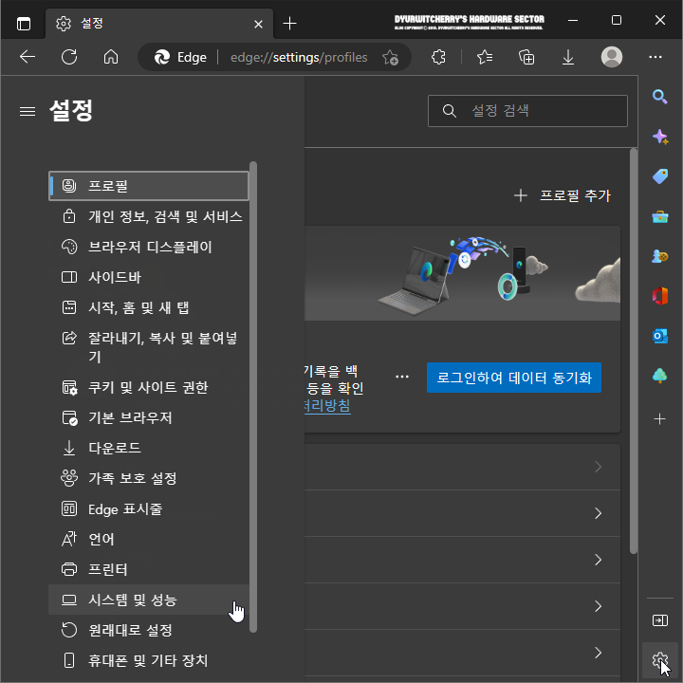Open sidebar Games icon
The height and width of the screenshot is (683, 683).
[660, 256]
